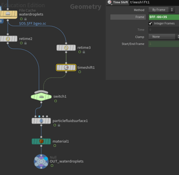Select the retime3 node icon

tap(66, 48)
